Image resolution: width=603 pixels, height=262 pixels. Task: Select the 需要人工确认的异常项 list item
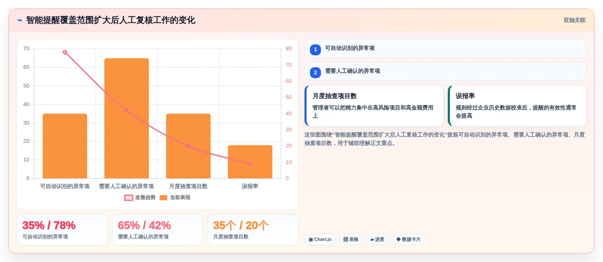(x=445, y=71)
